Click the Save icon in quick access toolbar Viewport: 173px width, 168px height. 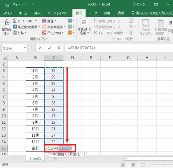pyautogui.click(x=7, y=5)
